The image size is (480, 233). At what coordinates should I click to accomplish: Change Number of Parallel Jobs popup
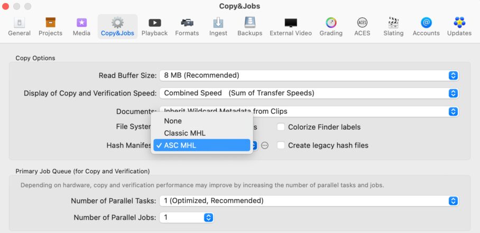tap(187, 218)
